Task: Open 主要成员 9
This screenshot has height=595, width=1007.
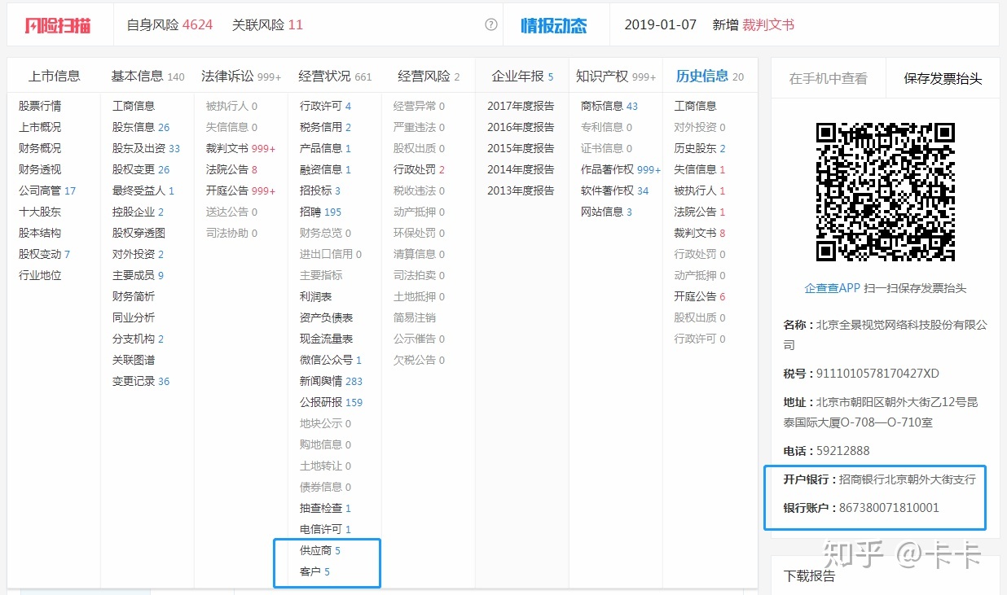Action: [139, 275]
